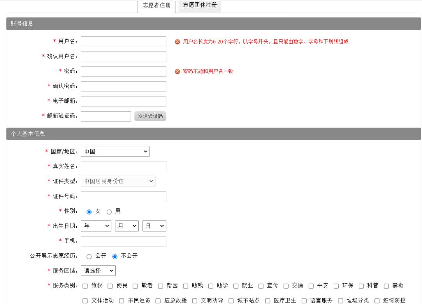
Task: Click the error icon next to password warning
Action: [x=178, y=71]
